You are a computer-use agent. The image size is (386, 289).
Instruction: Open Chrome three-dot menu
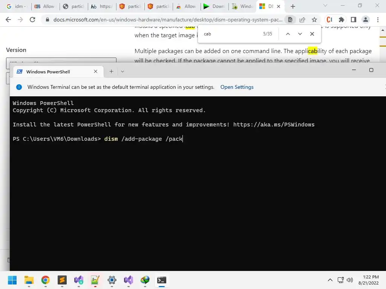click(378, 20)
